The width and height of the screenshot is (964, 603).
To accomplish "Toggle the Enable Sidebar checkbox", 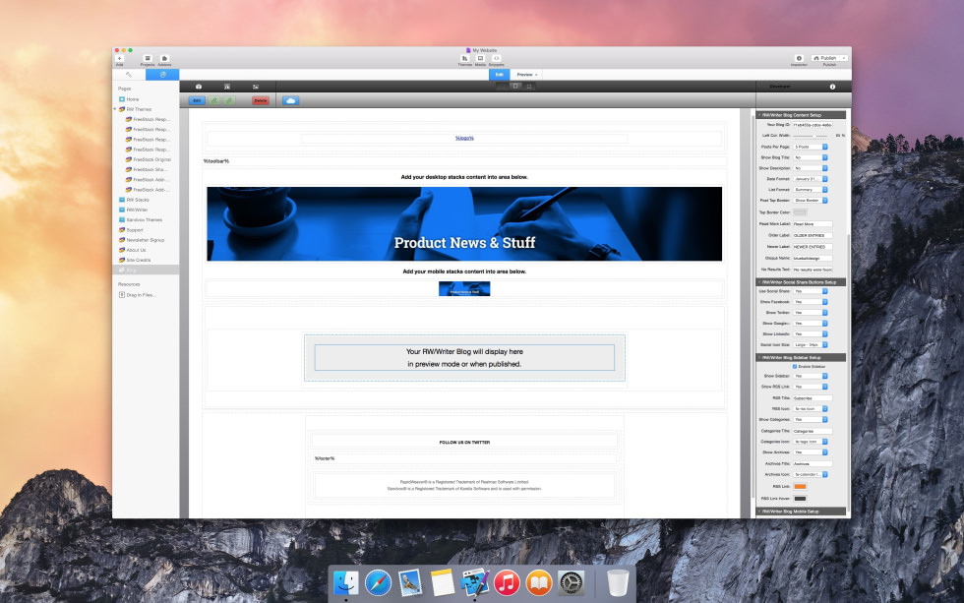I will coord(795,366).
